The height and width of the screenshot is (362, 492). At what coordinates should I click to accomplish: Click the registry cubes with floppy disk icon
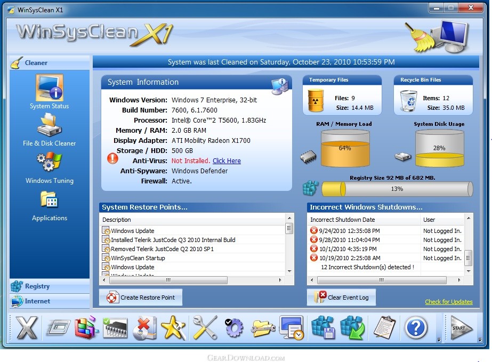[322, 328]
